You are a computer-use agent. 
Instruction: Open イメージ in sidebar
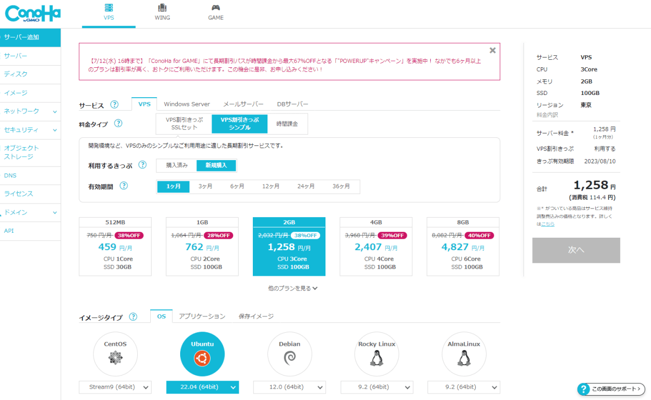[30, 93]
